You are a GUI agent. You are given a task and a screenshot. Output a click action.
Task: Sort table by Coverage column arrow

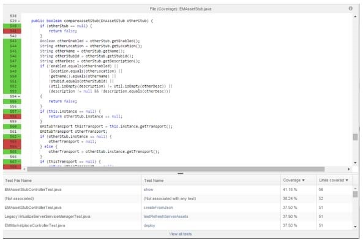[x=303, y=180]
